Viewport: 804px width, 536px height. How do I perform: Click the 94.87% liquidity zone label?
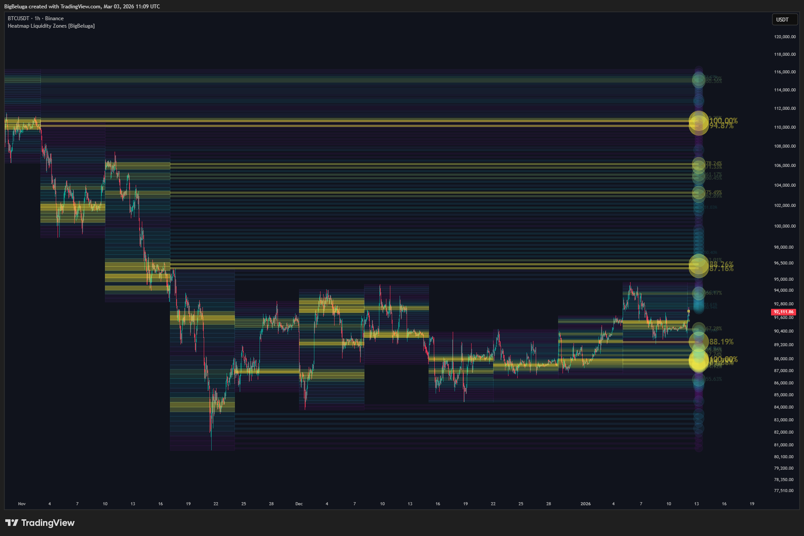(x=721, y=126)
